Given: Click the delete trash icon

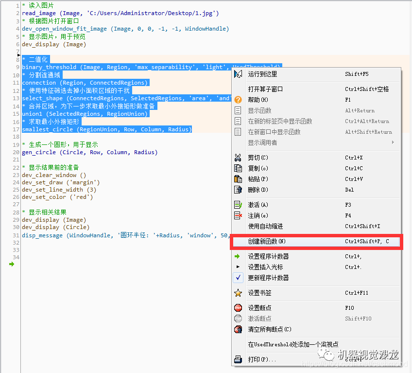Looking at the screenshot, I should pyautogui.click(x=238, y=190).
